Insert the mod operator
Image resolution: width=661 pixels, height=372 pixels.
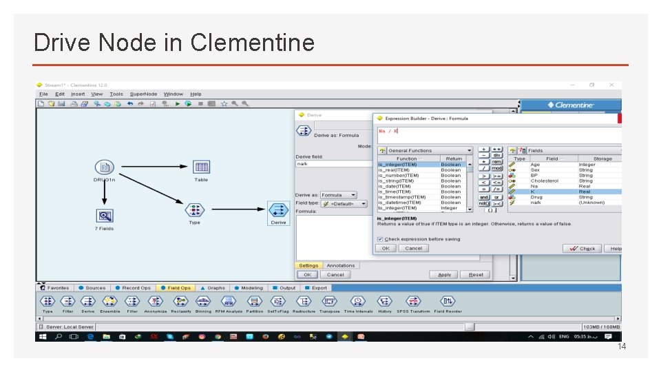(x=497, y=168)
